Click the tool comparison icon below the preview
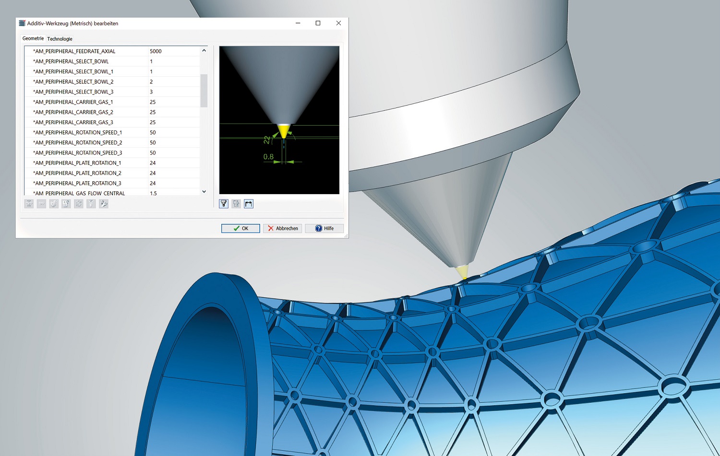The image size is (720, 456). [x=236, y=204]
